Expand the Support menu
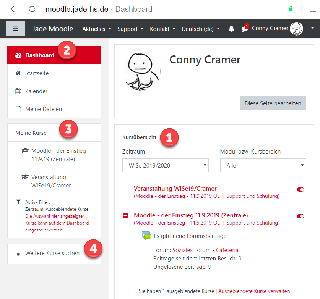The image size is (320, 299). (130, 29)
